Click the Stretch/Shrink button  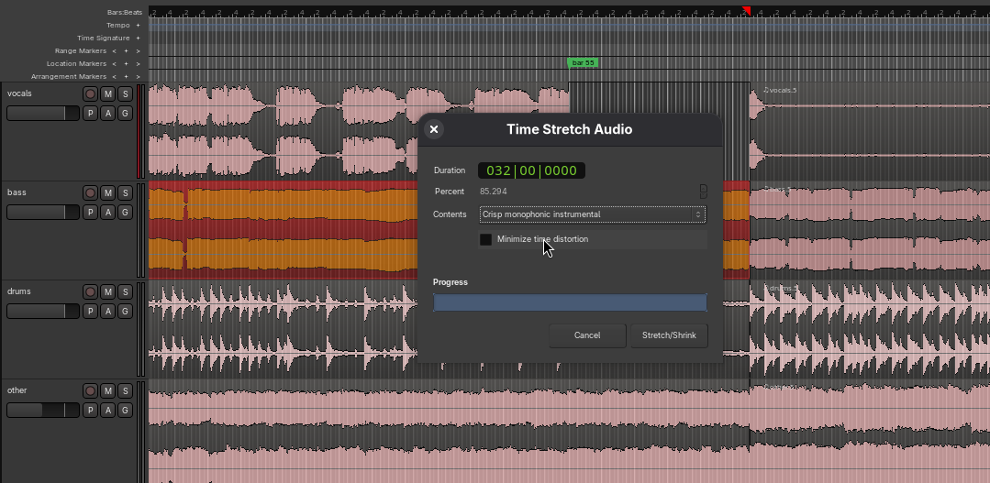pyautogui.click(x=669, y=335)
